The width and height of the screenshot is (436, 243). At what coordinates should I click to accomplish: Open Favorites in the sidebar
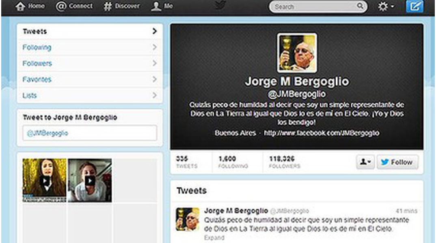tap(37, 79)
